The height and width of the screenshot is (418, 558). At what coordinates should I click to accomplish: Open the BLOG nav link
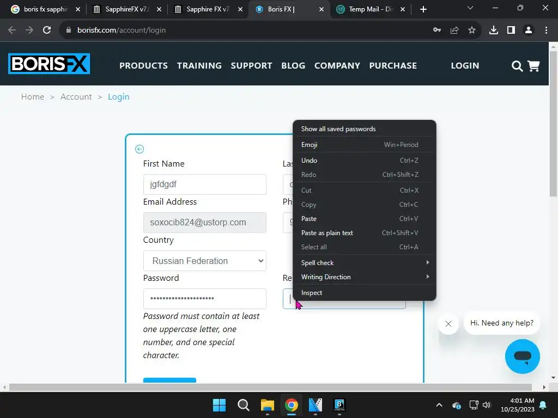click(293, 66)
